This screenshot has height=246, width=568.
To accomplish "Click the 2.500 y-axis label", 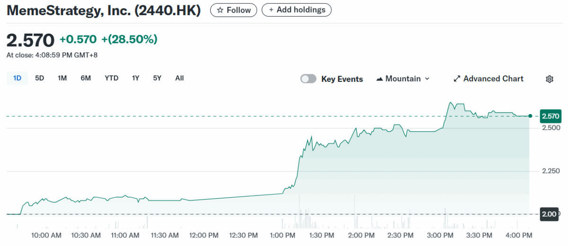I will click(x=551, y=128).
